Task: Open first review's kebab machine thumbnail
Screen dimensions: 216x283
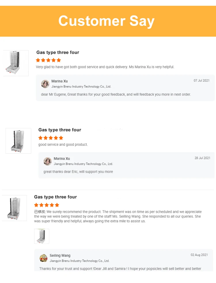Action: 16,63
